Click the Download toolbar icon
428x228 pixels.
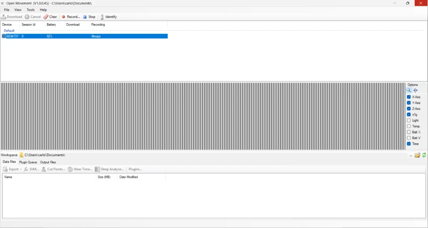3,17
